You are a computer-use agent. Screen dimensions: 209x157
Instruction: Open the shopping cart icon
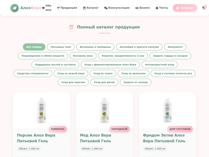(204, 8)
